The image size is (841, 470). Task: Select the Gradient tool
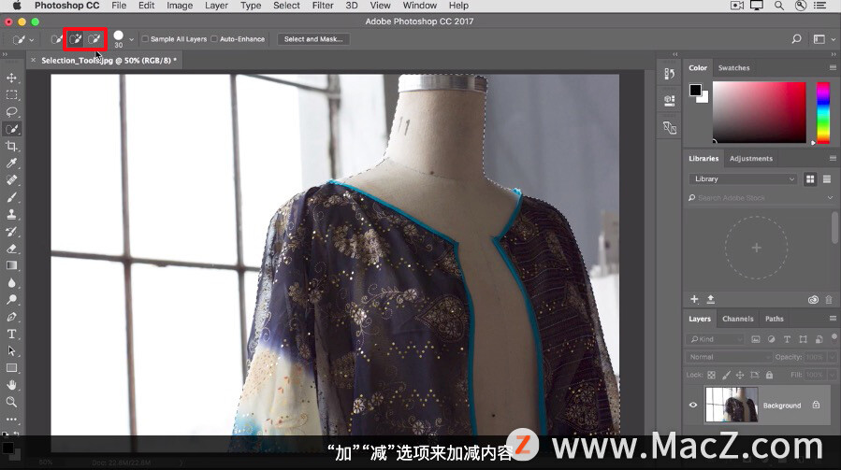coord(11,265)
